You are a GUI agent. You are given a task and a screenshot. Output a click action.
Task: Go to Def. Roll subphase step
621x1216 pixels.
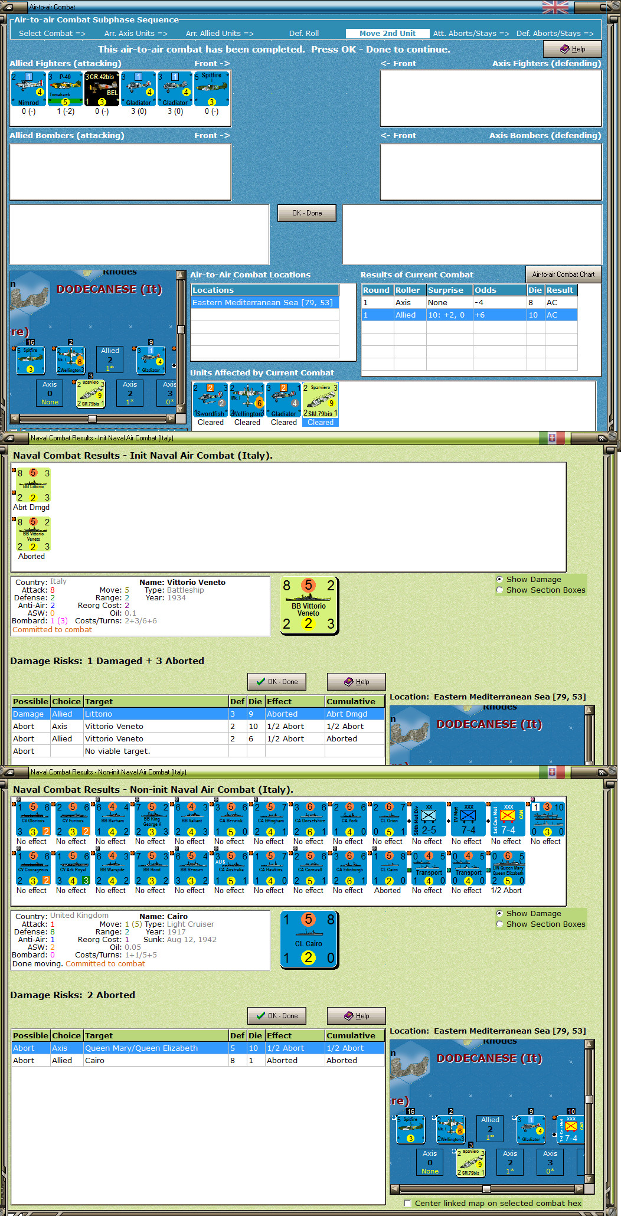(304, 34)
